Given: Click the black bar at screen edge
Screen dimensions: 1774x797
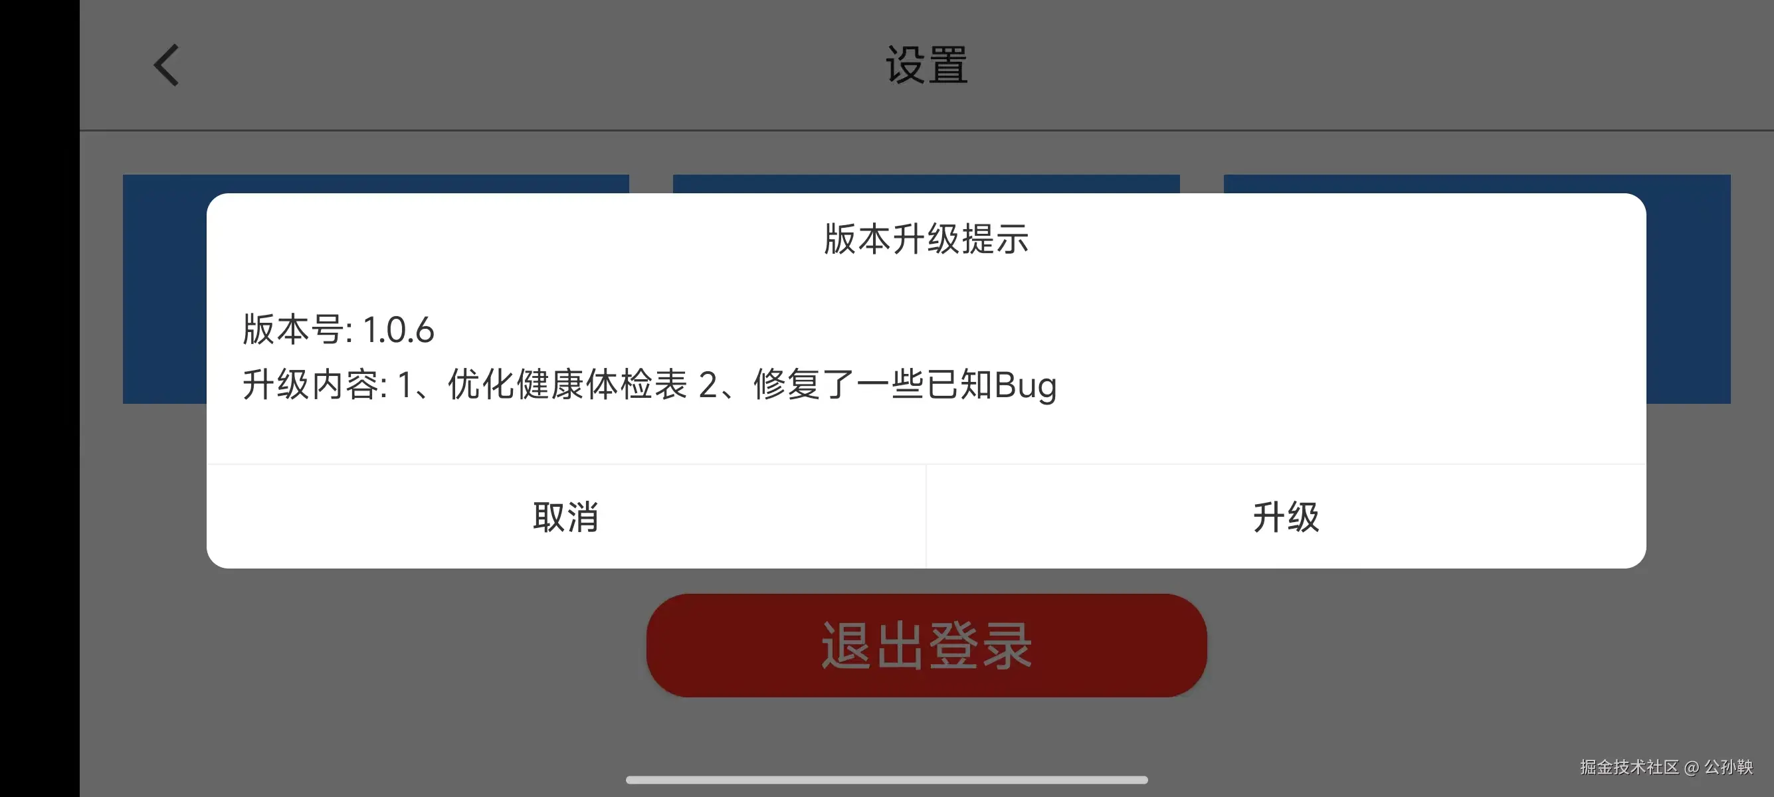Looking at the screenshot, I should point(40,398).
